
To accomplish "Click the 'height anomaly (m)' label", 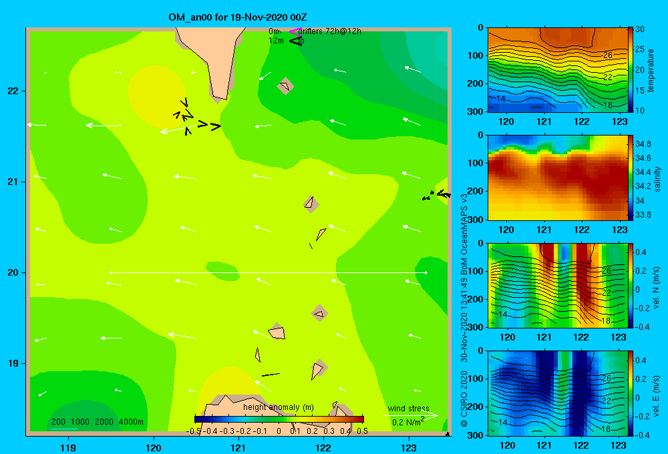I will pyautogui.click(x=279, y=407).
